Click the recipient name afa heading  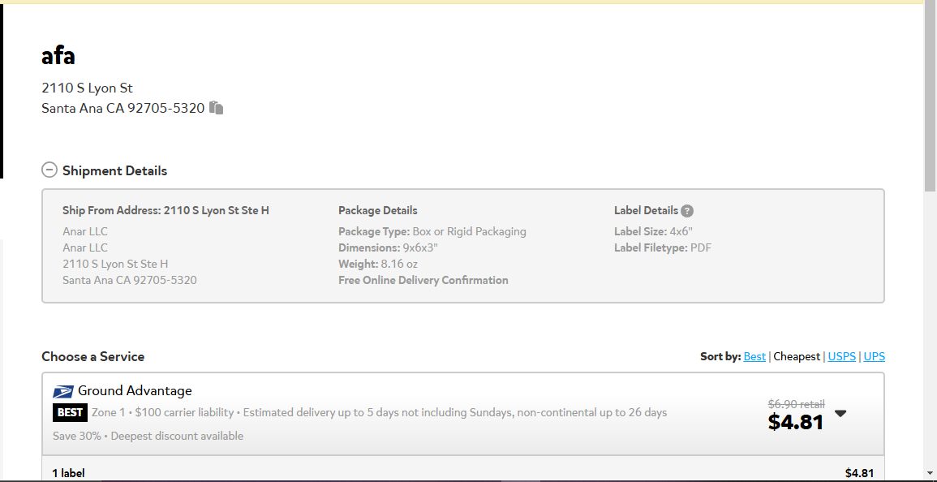coord(58,56)
